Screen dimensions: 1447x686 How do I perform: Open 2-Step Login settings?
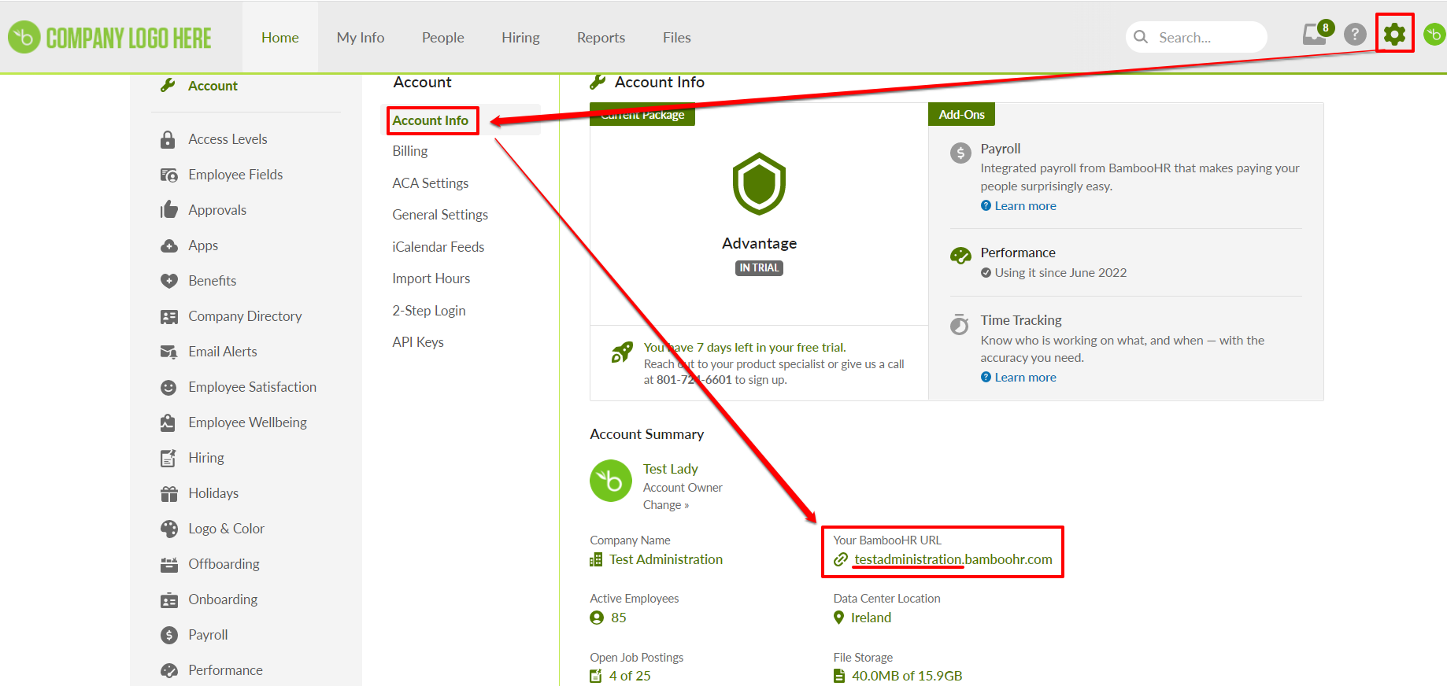click(x=429, y=311)
